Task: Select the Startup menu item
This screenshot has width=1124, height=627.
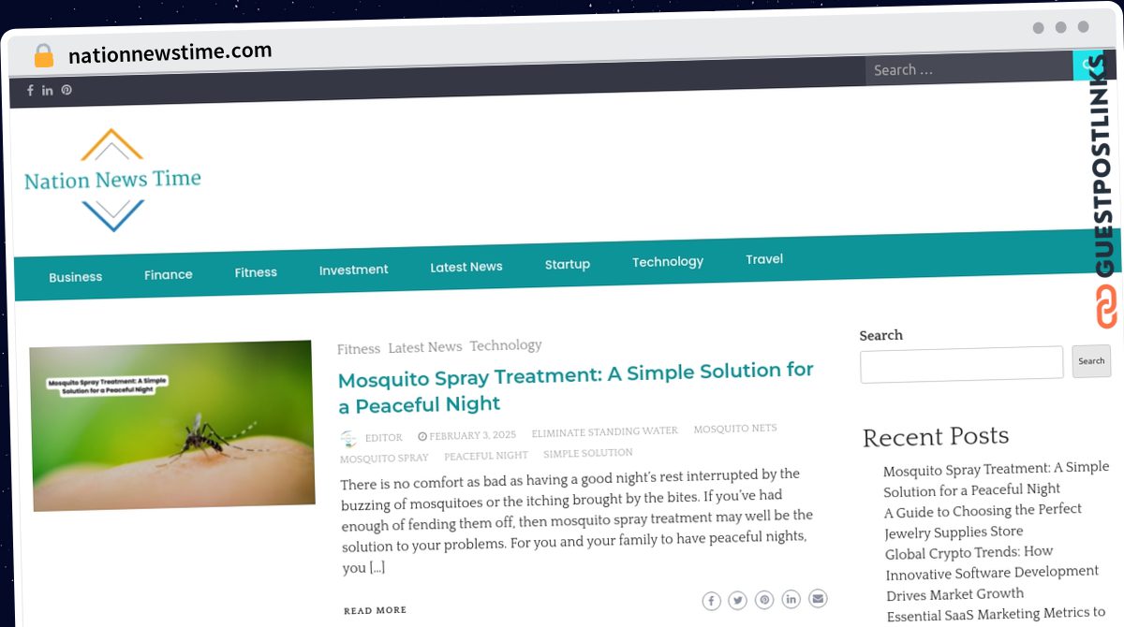Action: (x=568, y=265)
